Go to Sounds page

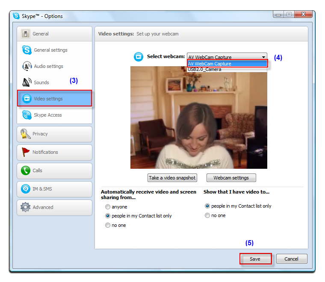point(54,82)
